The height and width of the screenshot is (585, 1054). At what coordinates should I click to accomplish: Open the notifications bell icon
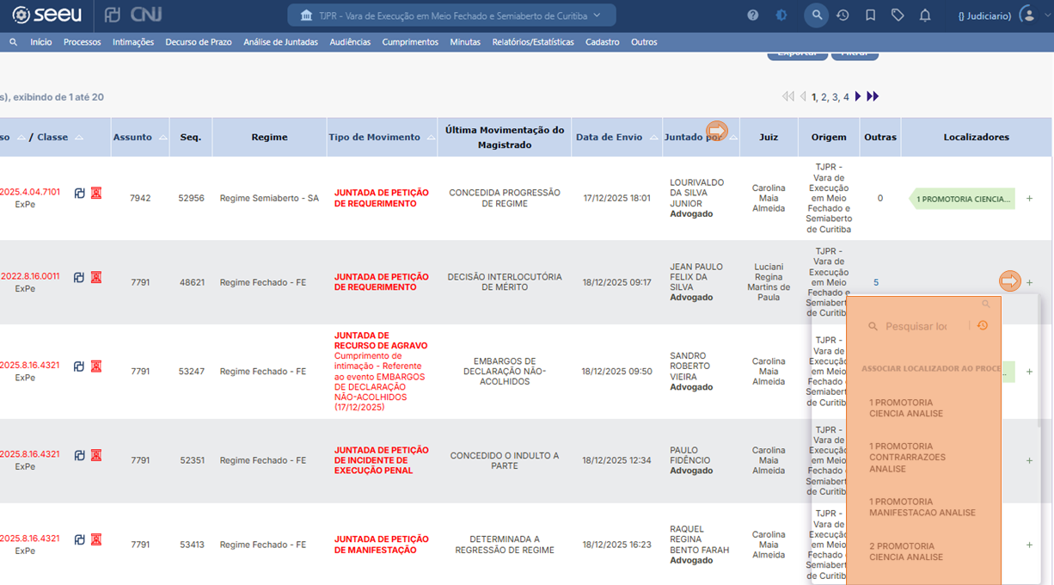[925, 15]
